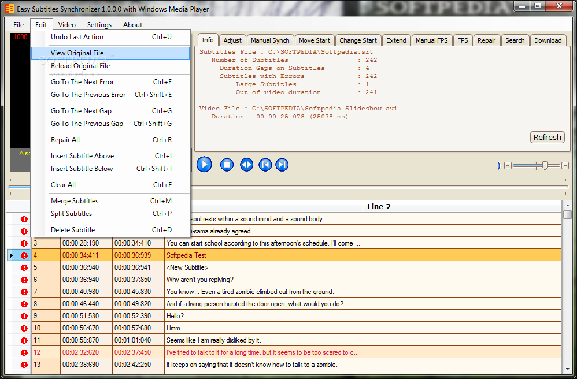Click end time 00:00:52:390

click(x=138, y=316)
